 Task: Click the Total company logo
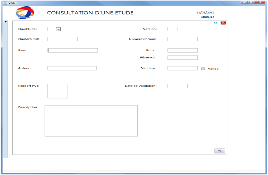(25, 13)
